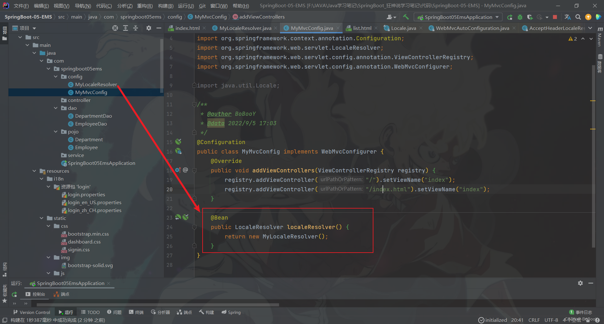
Task: Click the Build project hammer icon
Action: pos(406,17)
